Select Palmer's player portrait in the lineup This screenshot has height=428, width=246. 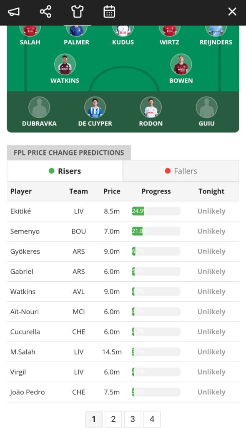point(76,29)
